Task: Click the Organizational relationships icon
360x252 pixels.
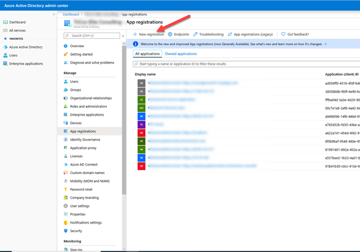Action: (66, 98)
